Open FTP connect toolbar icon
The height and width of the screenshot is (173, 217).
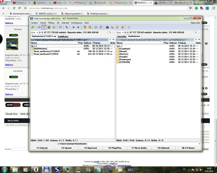coord(96,27)
